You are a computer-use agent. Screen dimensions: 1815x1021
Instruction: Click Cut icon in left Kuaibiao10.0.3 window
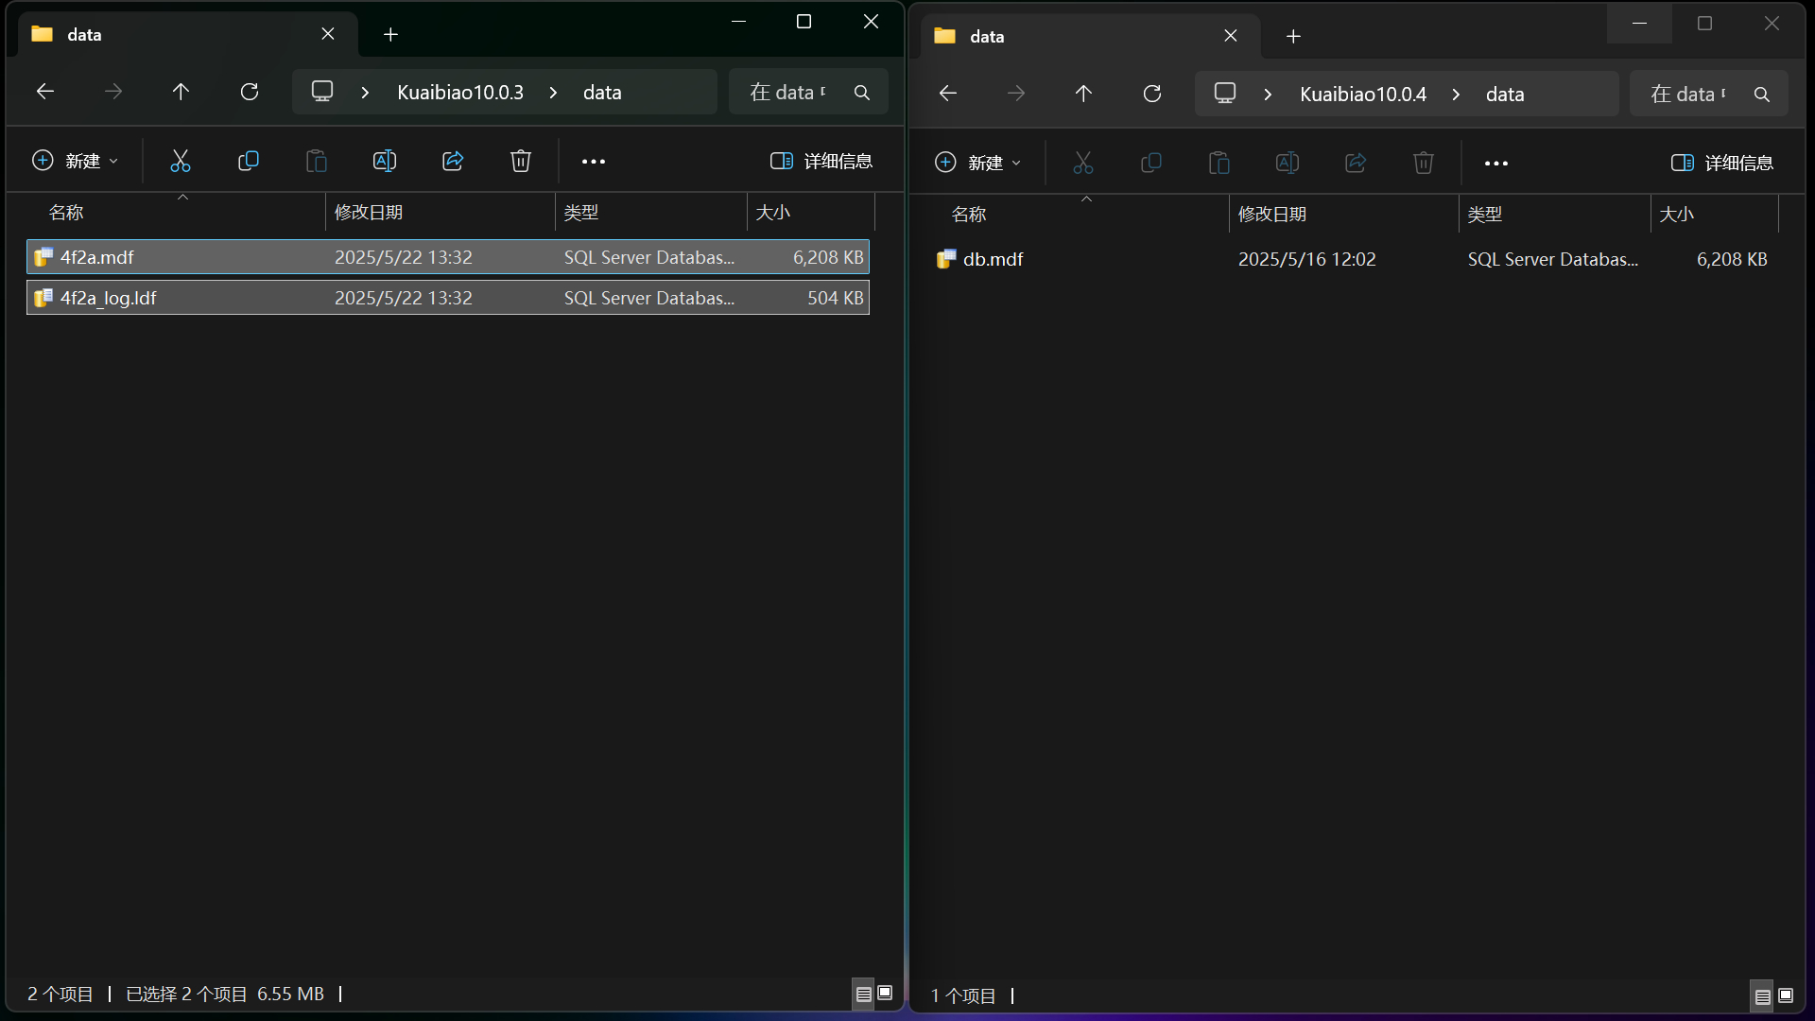(180, 161)
